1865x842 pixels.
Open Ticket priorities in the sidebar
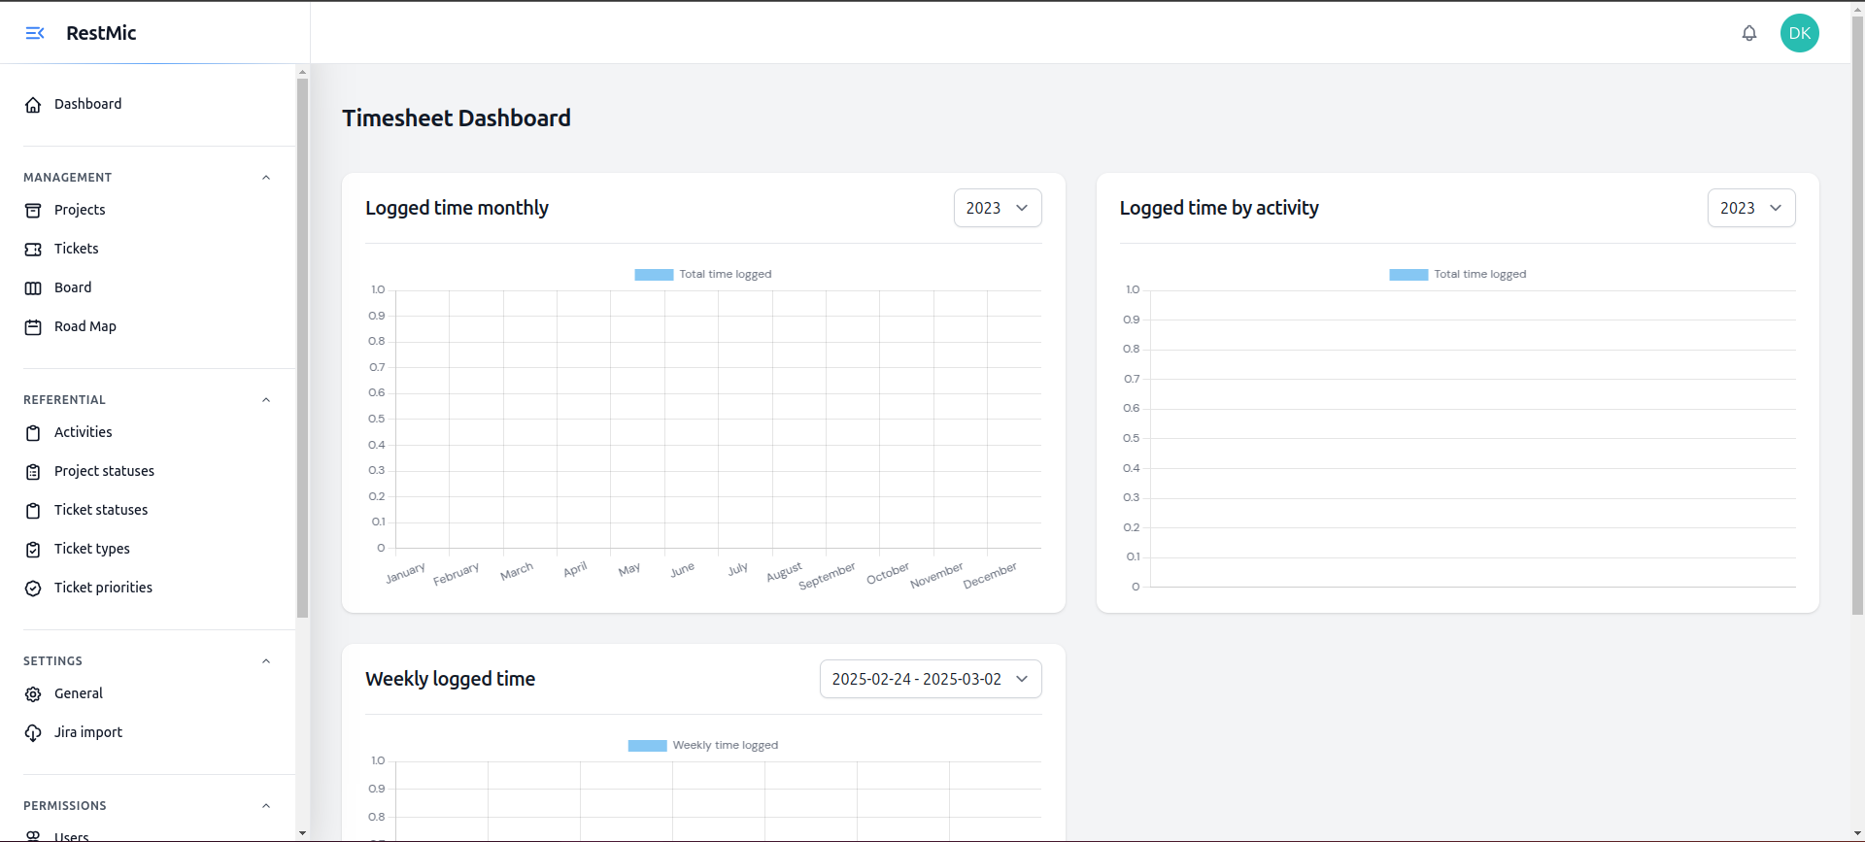(x=103, y=588)
